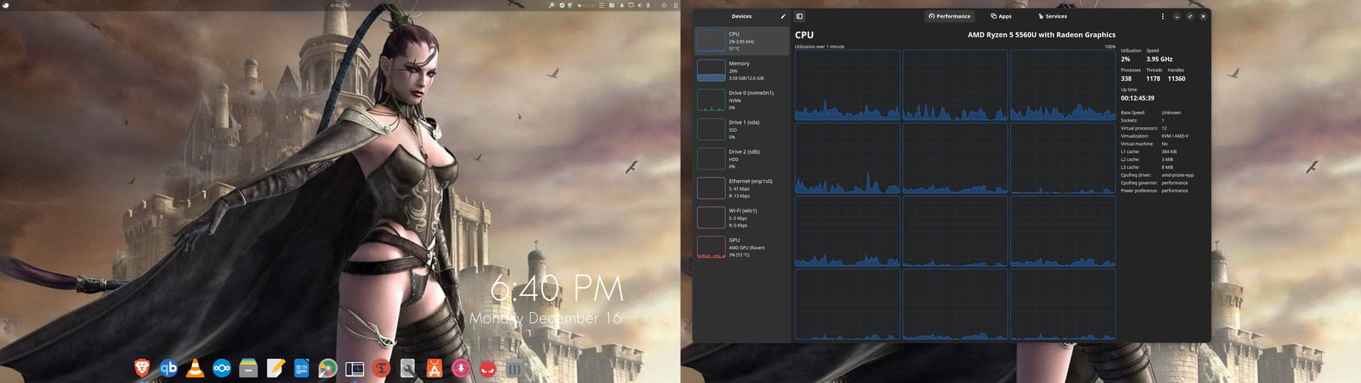Select the GPU AMD Raven entry
1361x383 pixels.
(x=741, y=247)
